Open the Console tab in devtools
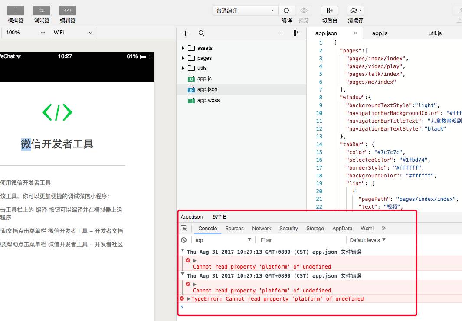This screenshot has width=462, height=321. [207, 228]
